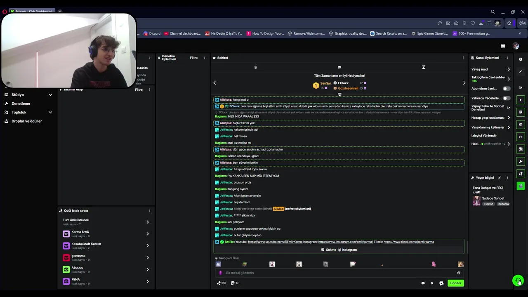Click the browser search icon in title bar
The image size is (528, 297).
493,12
